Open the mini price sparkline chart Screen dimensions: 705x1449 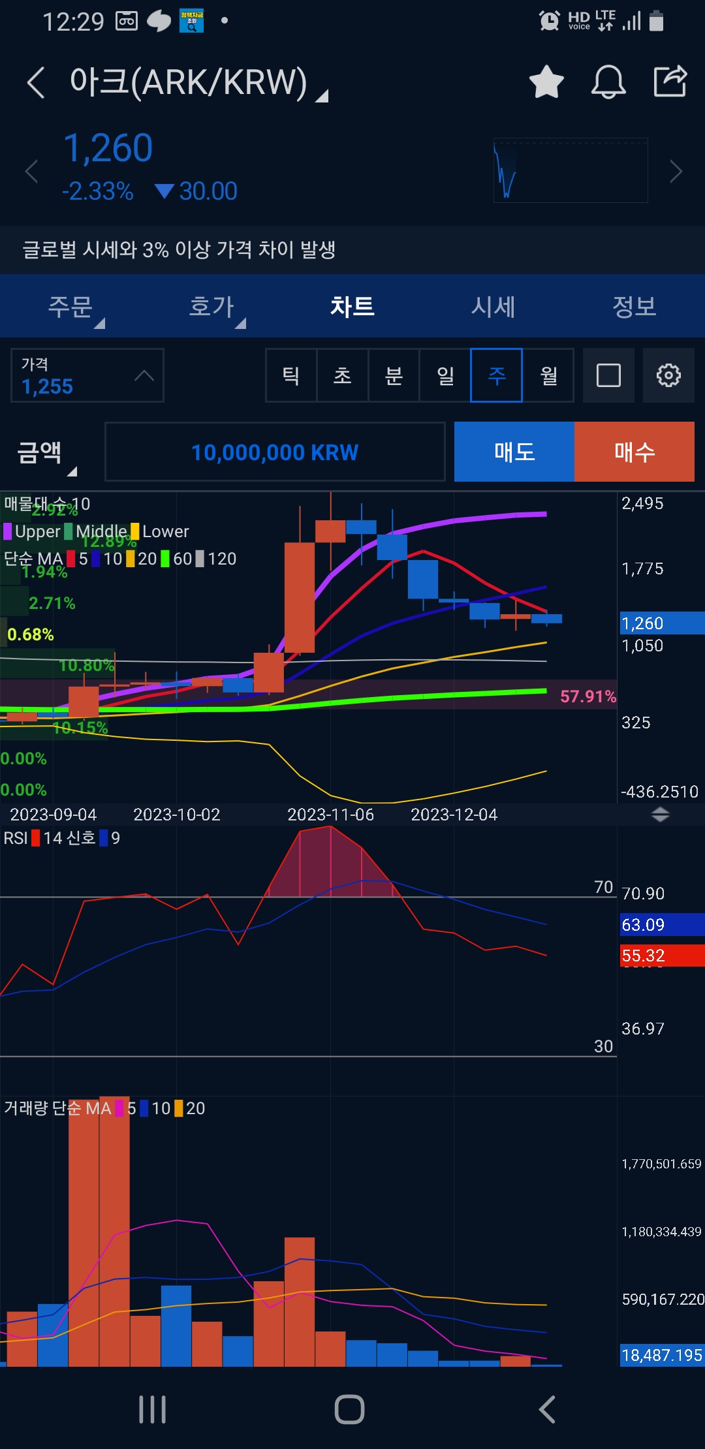(571, 170)
